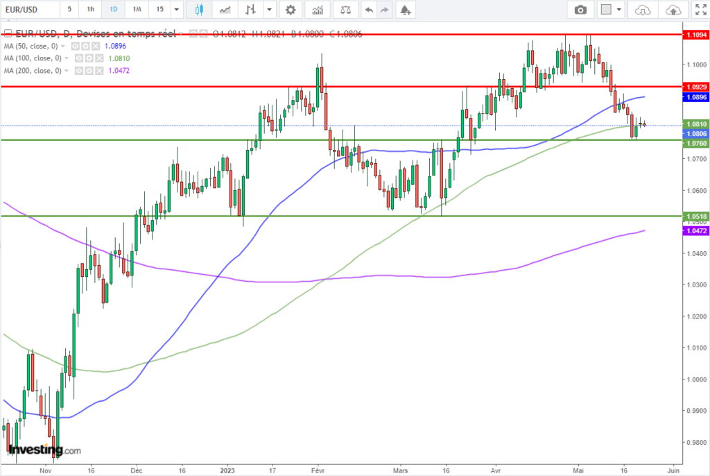Expand MA (200, close, 0) dropdown
The width and height of the screenshot is (710, 476).
(67, 71)
